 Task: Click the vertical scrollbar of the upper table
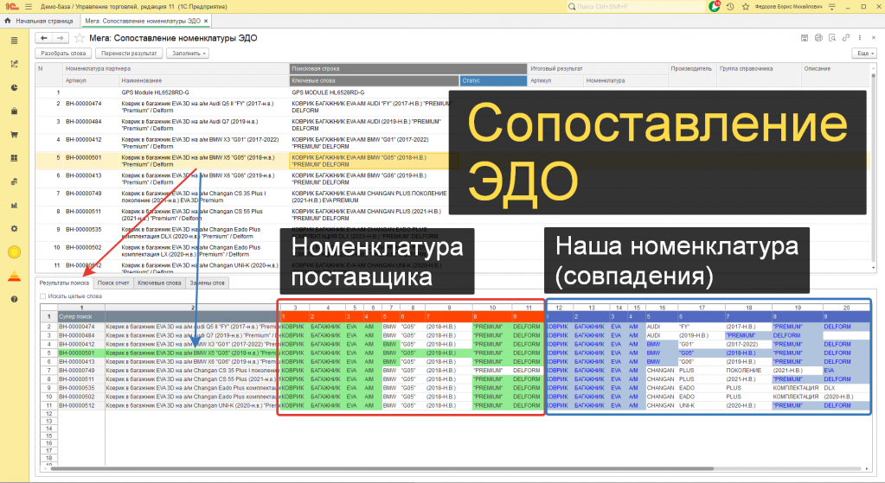tap(874, 169)
